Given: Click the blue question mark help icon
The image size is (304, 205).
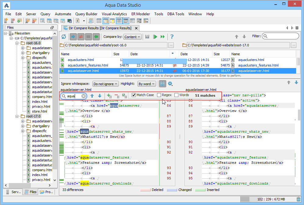Looking at the screenshot, I should pyautogui.click(x=172, y=37).
